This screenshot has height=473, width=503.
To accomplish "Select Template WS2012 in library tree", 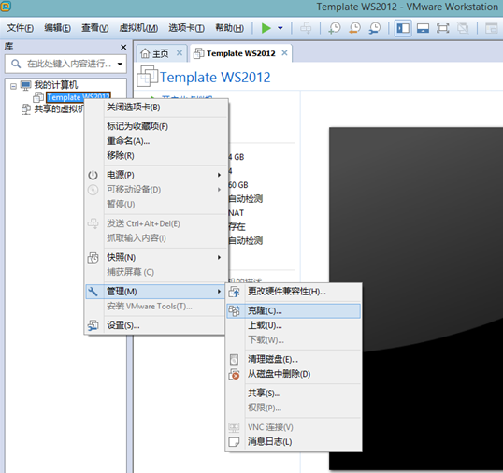I will tap(79, 97).
